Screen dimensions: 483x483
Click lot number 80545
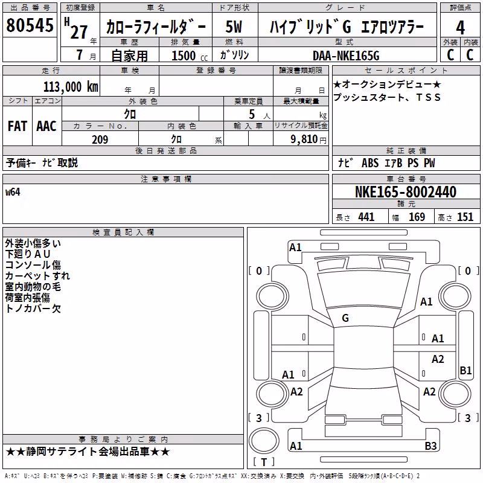click(30, 25)
